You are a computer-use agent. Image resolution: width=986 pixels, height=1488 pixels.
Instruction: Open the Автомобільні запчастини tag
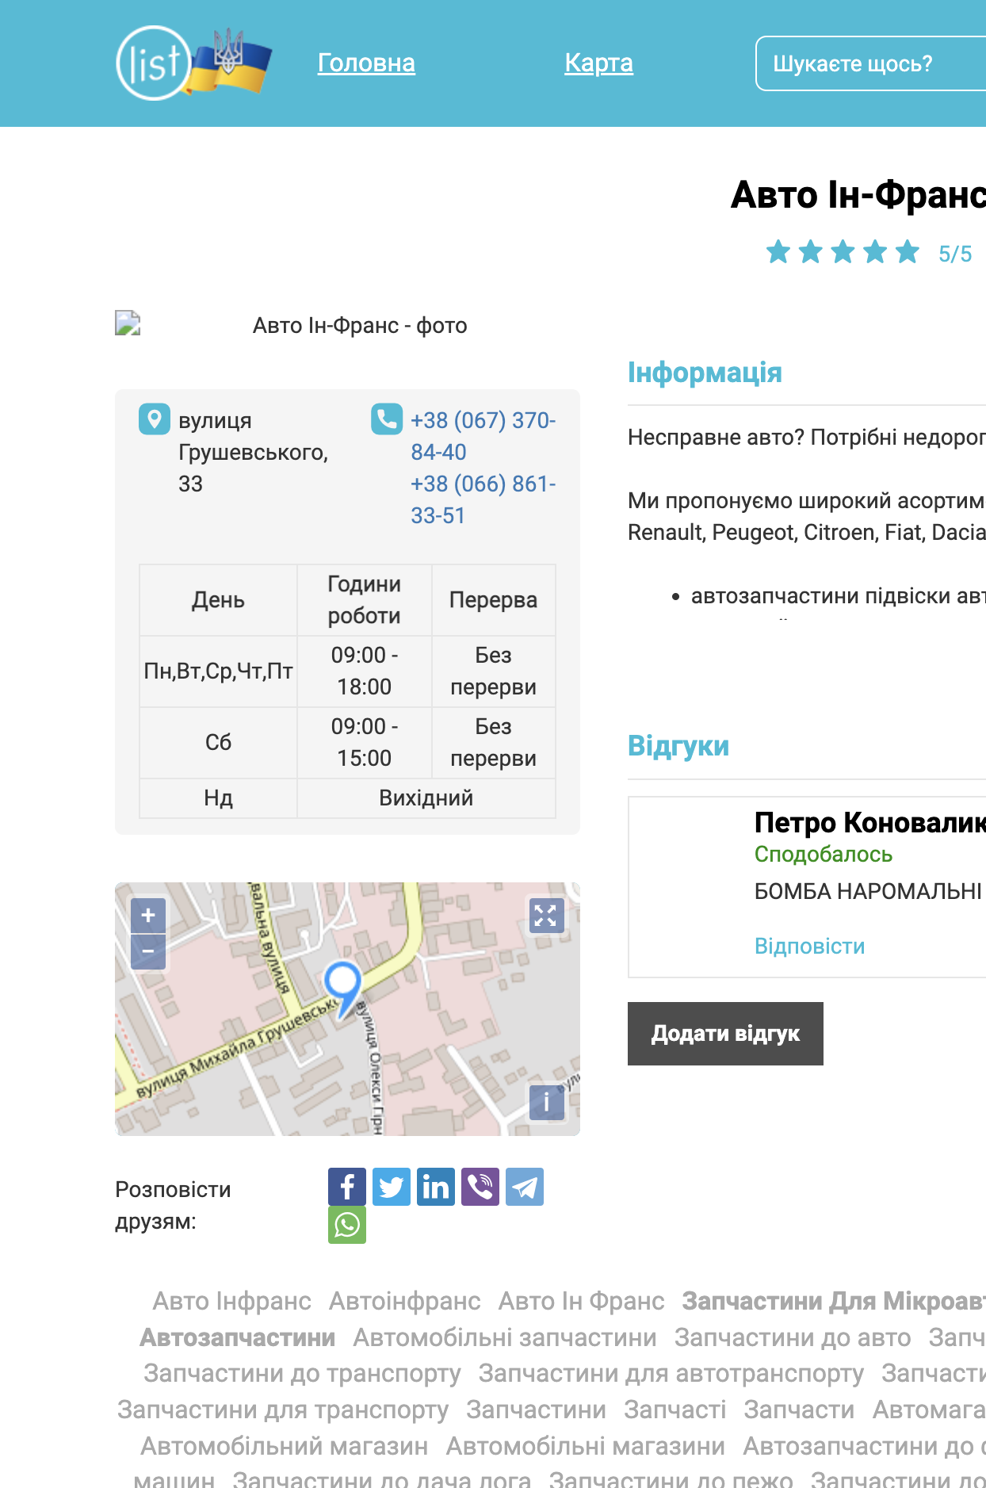(x=505, y=1337)
